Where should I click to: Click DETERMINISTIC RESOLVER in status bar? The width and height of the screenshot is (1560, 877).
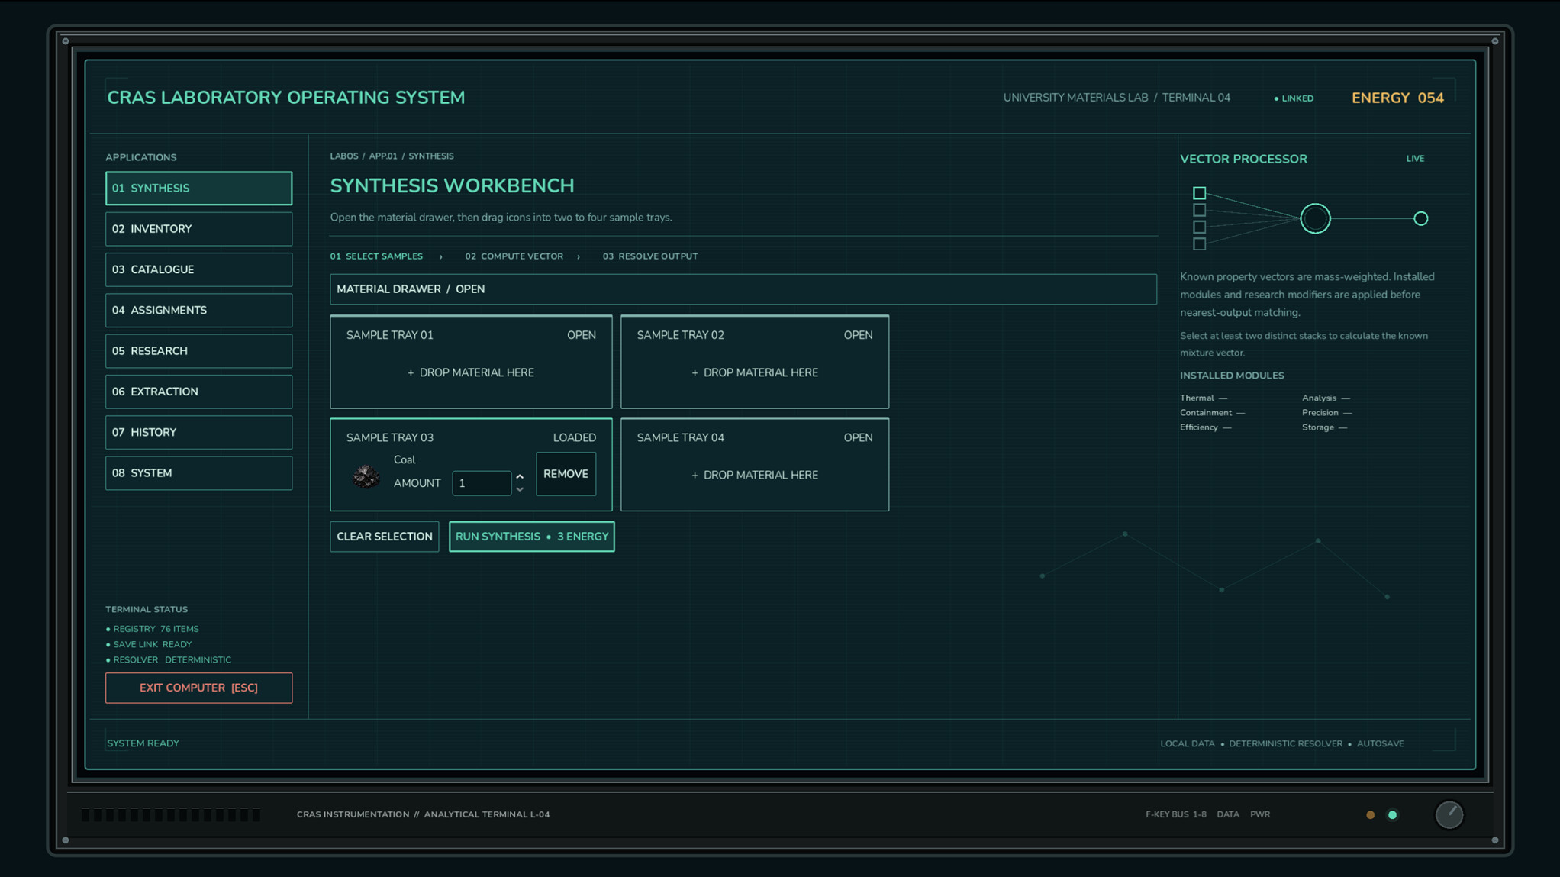(1285, 743)
